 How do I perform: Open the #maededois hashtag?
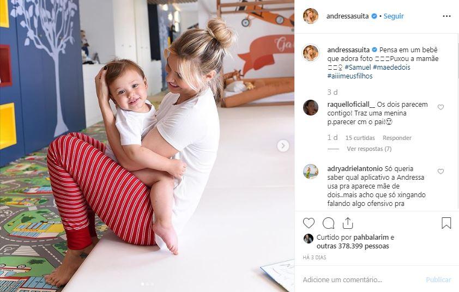tap(391, 68)
